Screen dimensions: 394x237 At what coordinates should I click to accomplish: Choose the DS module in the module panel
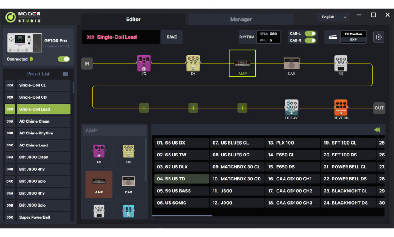tap(129, 154)
